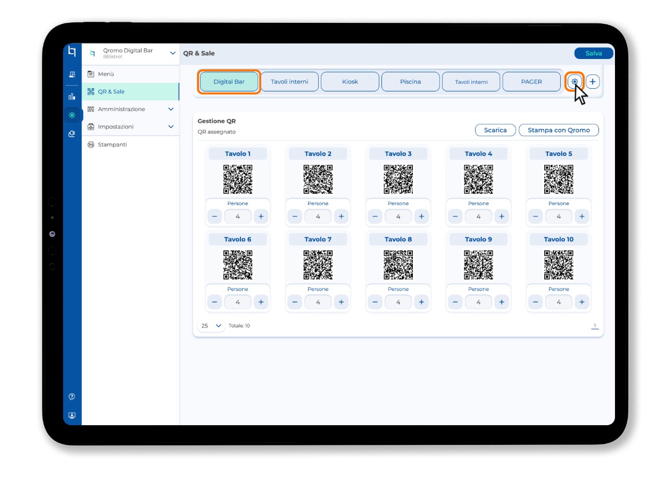Click persons value field of Tavolo 4
Screen dimensions: 665x489
478,216
